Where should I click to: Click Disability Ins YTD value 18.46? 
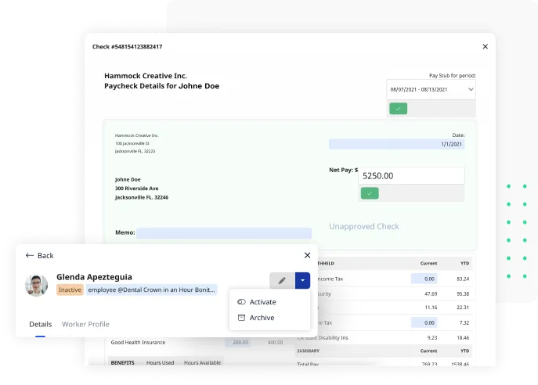(463, 338)
